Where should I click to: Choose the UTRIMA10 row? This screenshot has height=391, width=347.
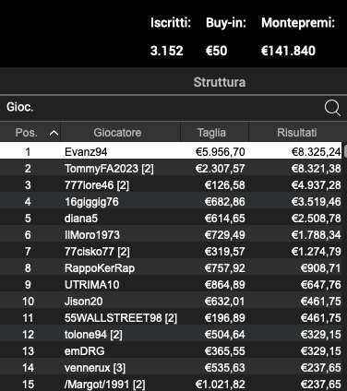tap(171, 284)
